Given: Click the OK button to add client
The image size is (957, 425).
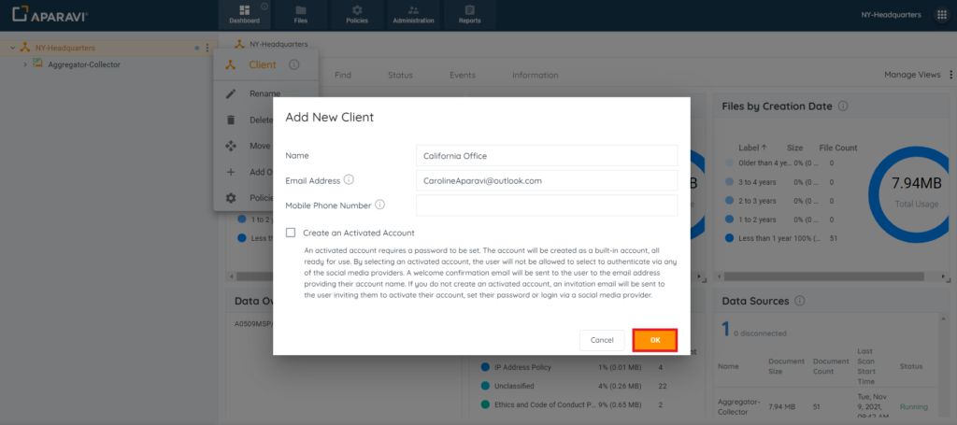Looking at the screenshot, I should point(654,340).
